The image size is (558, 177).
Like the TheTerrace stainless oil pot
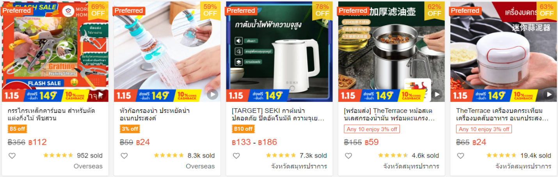coord(348,156)
